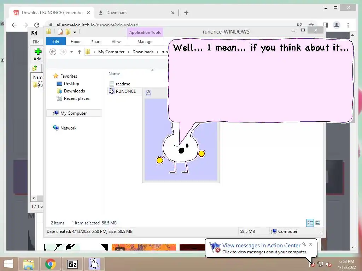The image size is (362, 271).
Task: Click the Application Tools contextual tab
Action: pos(145,32)
